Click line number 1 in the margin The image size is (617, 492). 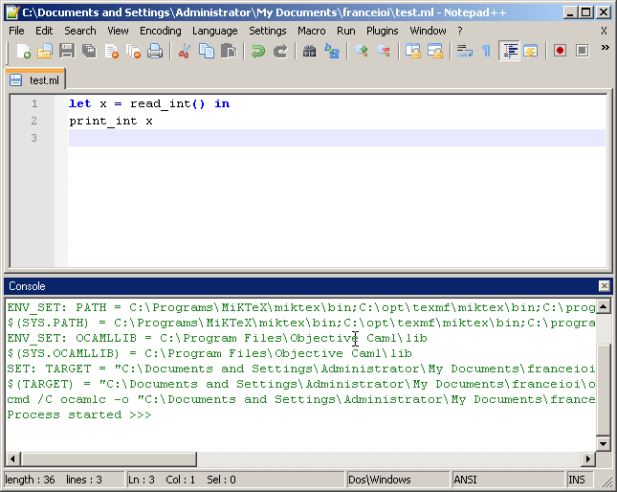click(34, 103)
